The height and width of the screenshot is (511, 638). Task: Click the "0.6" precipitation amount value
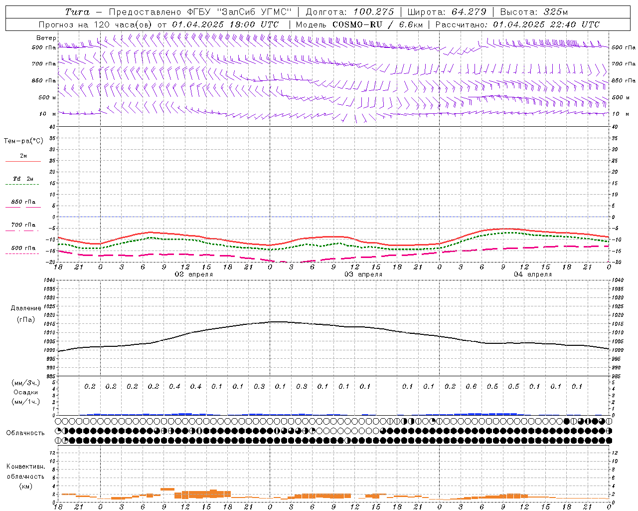[x=471, y=386]
